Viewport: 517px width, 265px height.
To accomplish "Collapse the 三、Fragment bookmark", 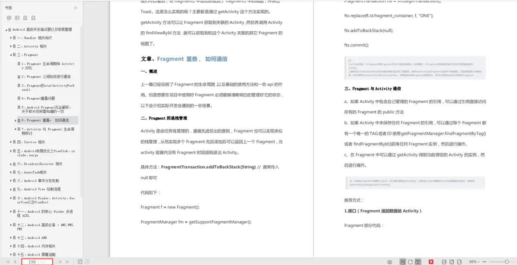I will (x=11, y=55).
